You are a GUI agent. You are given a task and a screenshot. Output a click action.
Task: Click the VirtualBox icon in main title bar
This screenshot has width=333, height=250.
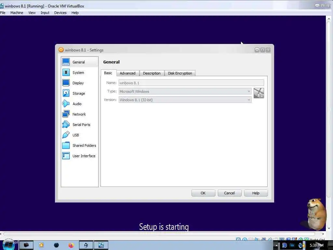point(2,6)
